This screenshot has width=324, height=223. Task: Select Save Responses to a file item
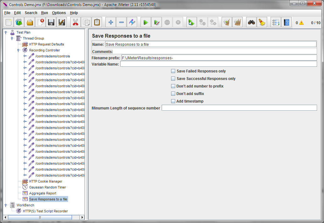tap(48, 199)
